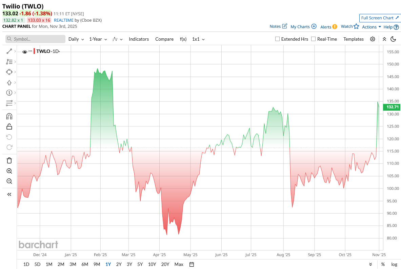The width and height of the screenshot is (401, 269).
Task: Enable Extended Hrs checkbox
Action: pyautogui.click(x=277, y=39)
